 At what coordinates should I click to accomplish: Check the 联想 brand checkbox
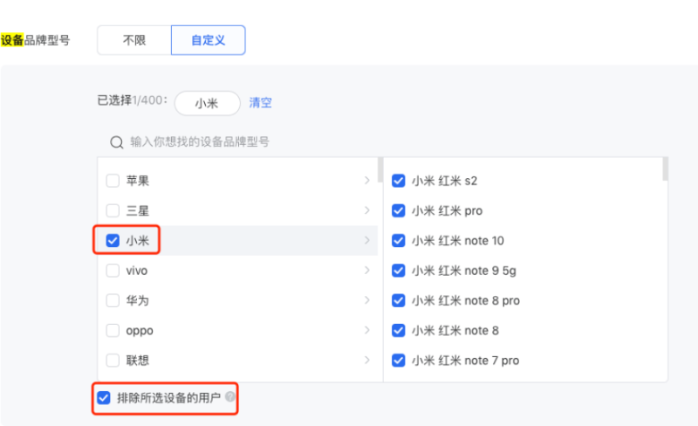(x=113, y=360)
